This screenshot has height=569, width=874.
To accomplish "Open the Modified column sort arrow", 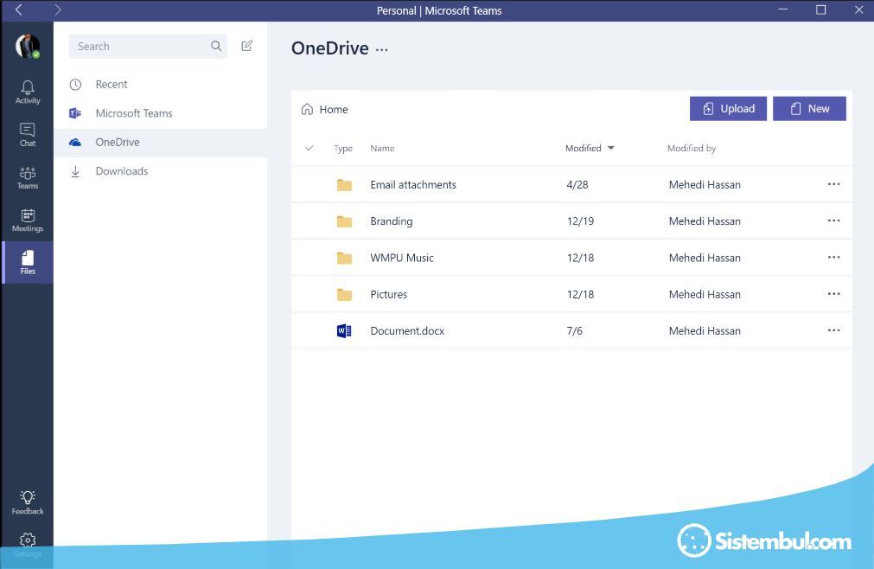I will point(611,148).
